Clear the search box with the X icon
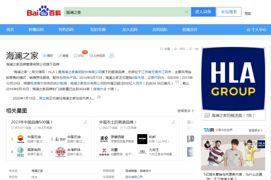This screenshot has width=271, height=180. (187, 12)
